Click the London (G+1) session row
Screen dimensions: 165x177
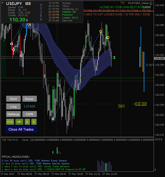click(x=63, y=18)
